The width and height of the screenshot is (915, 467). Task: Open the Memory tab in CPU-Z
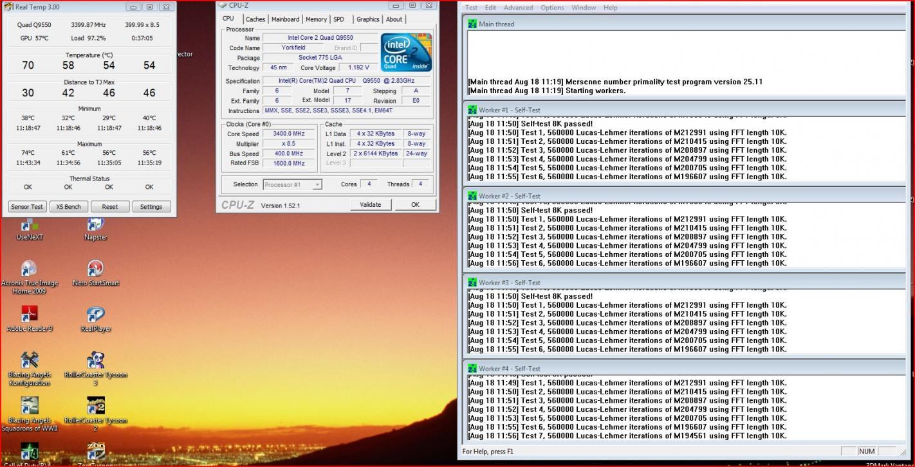pyautogui.click(x=316, y=19)
